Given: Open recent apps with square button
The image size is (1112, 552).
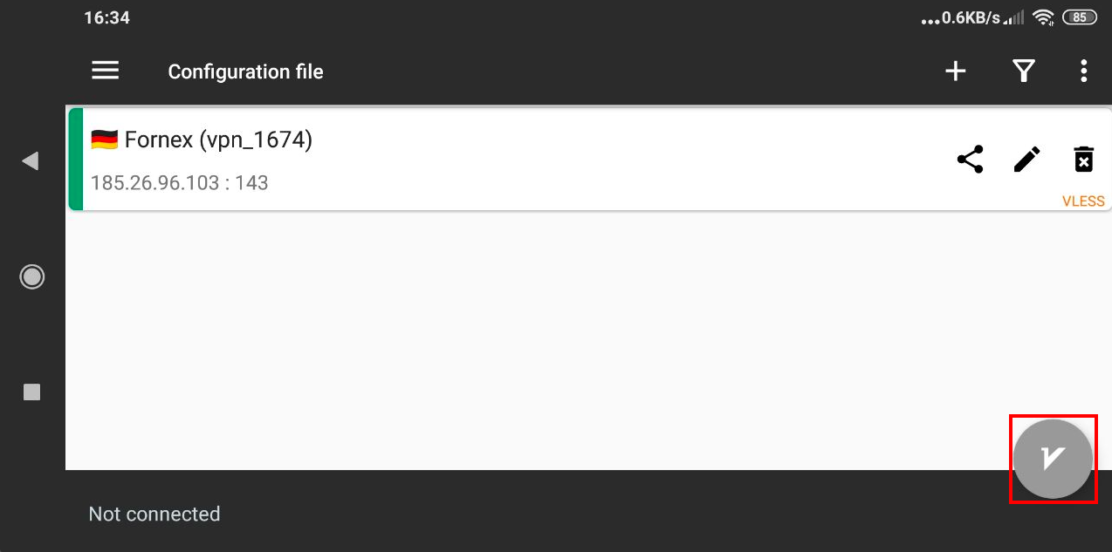Looking at the screenshot, I should click(32, 392).
